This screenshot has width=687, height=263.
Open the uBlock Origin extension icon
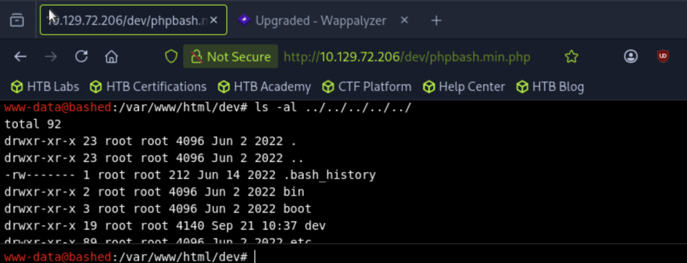[663, 56]
